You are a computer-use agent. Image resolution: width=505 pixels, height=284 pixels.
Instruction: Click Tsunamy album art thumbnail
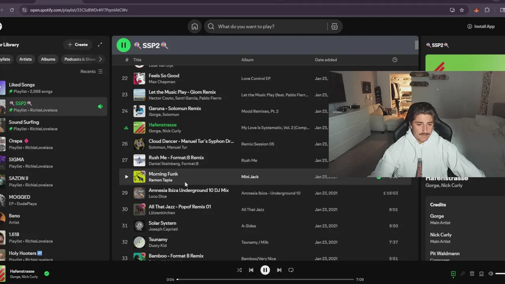139,242
